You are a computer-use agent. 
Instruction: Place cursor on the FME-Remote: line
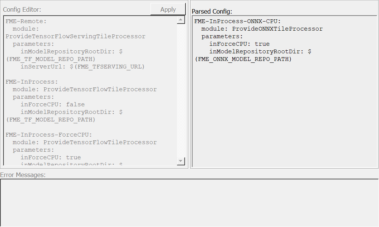click(26, 21)
